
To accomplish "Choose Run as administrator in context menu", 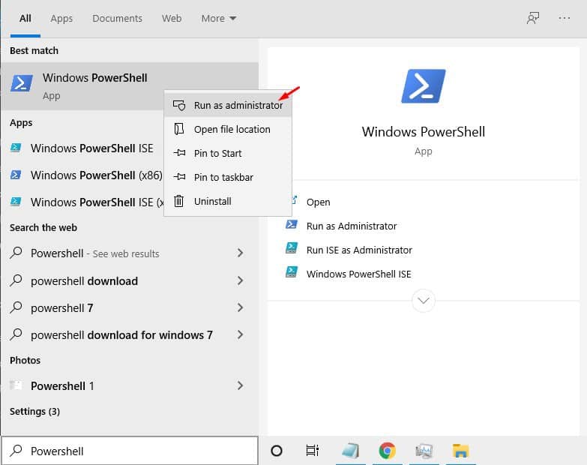I will click(228, 105).
